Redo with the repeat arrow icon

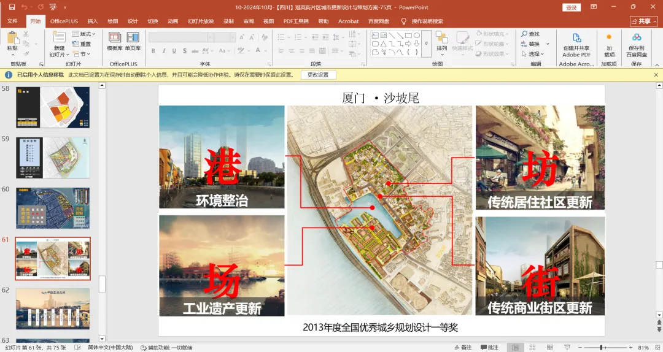pyautogui.click(x=41, y=7)
